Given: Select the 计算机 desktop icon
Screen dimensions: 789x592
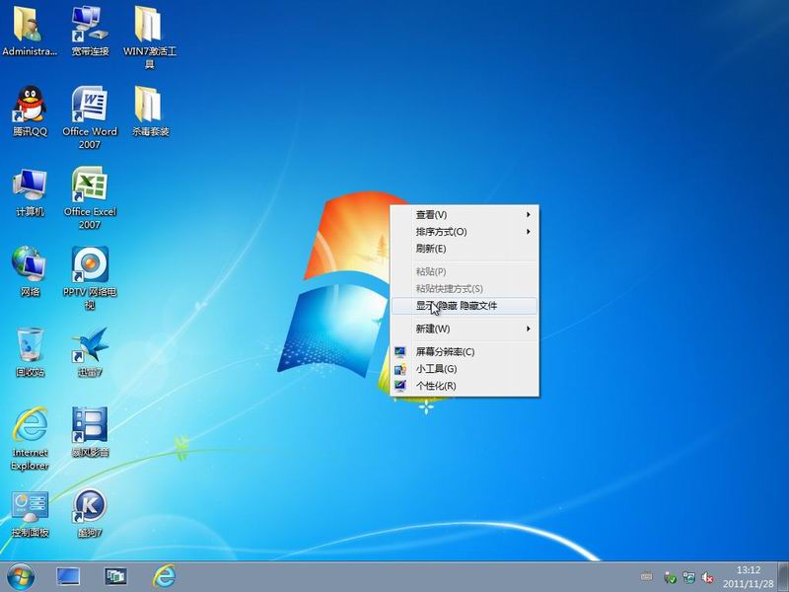Looking at the screenshot, I should pos(30,192).
